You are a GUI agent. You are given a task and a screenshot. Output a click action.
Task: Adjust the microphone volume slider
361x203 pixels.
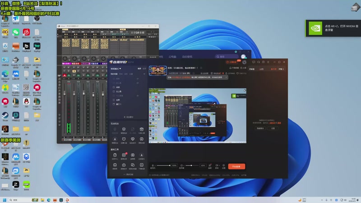(x=163, y=166)
